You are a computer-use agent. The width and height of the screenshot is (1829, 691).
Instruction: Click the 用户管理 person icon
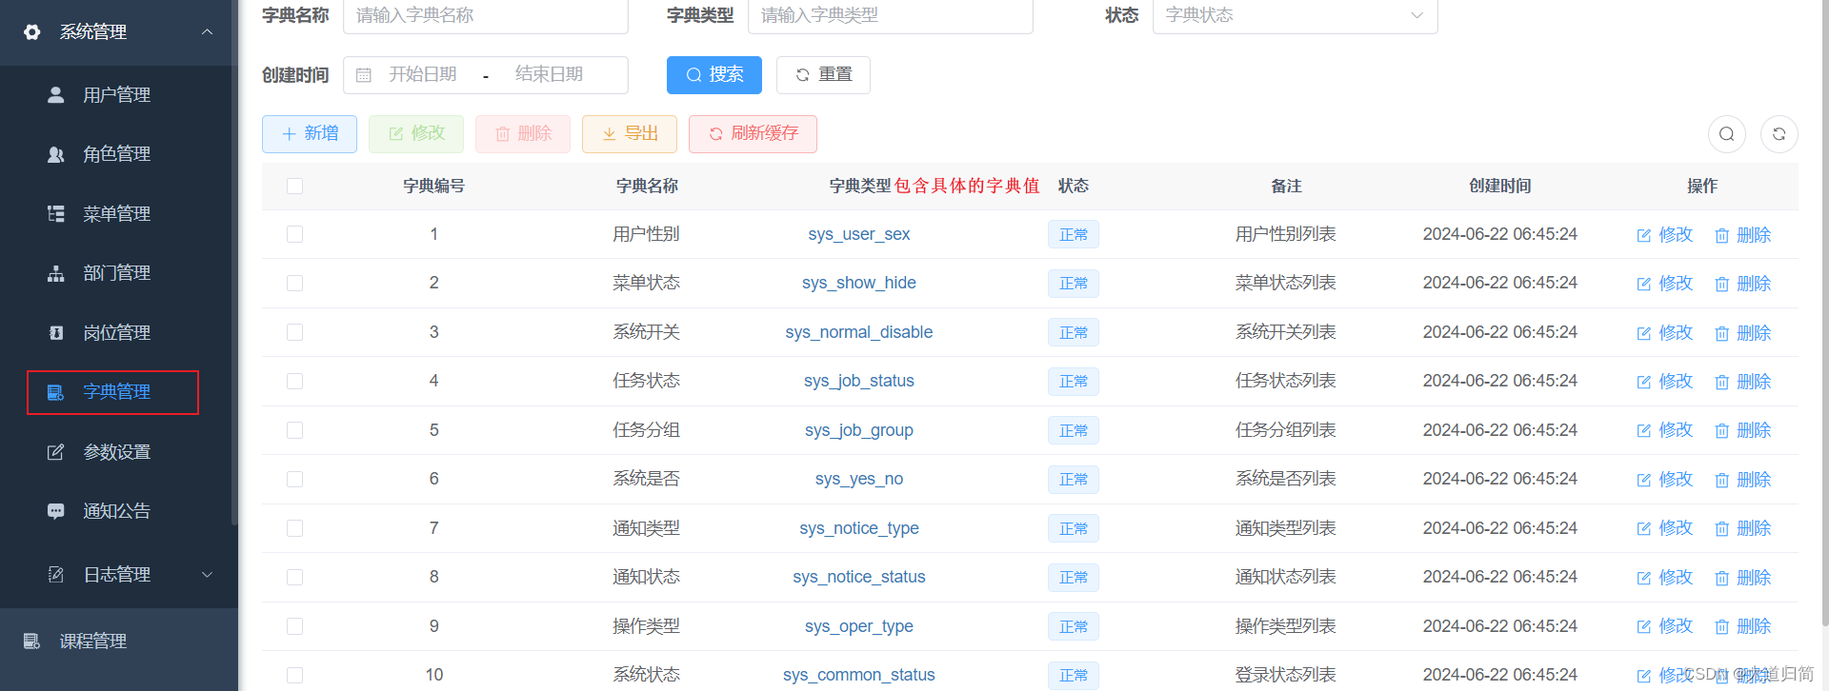pos(56,94)
